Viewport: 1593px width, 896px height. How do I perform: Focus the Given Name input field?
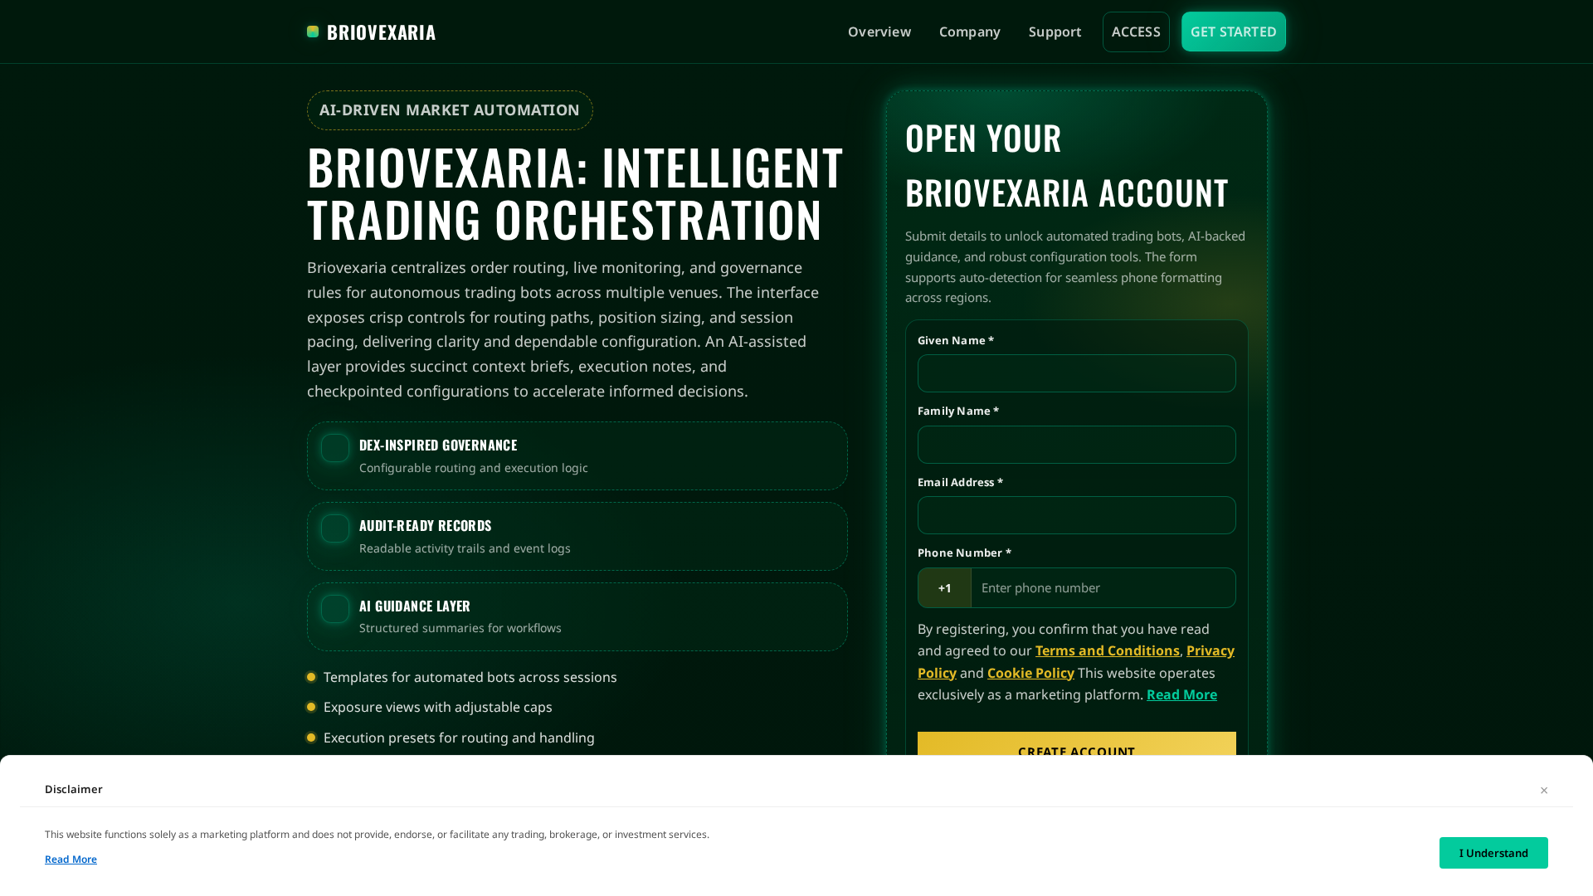tap(1077, 373)
